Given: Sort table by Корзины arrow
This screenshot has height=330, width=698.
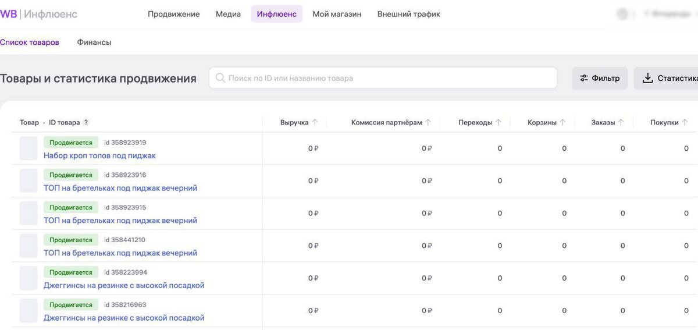Looking at the screenshot, I should click(562, 122).
